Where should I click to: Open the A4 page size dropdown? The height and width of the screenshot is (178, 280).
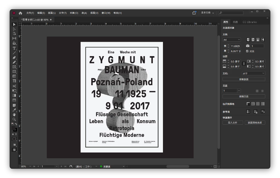point(232,40)
